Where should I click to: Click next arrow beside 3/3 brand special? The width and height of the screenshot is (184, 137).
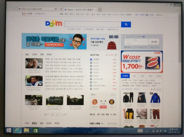[x=116, y=123]
